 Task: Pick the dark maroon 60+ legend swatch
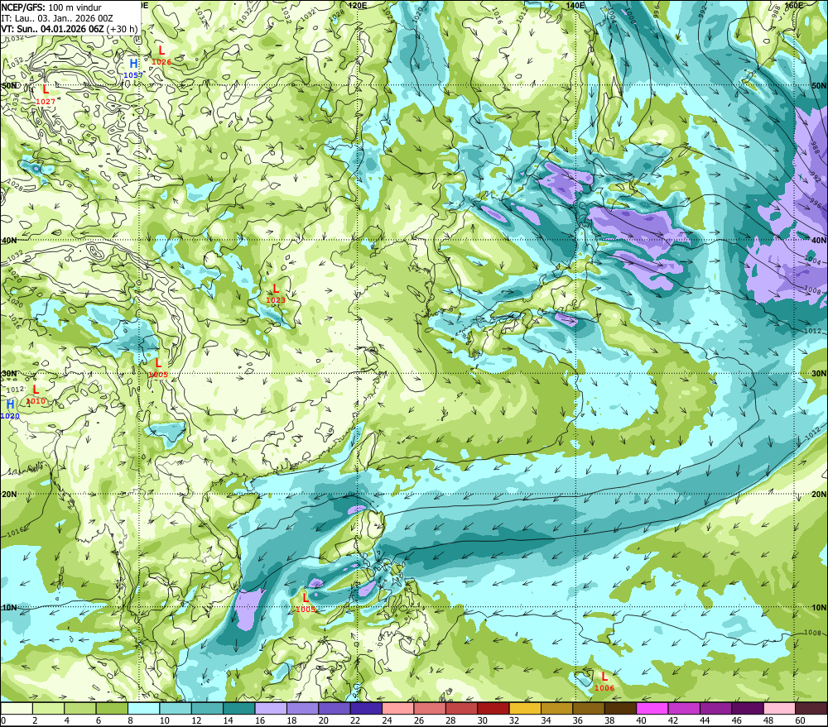click(811, 708)
